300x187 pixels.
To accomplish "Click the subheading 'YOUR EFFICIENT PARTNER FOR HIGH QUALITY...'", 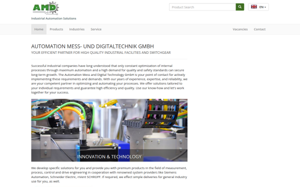I will click(101, 53).
